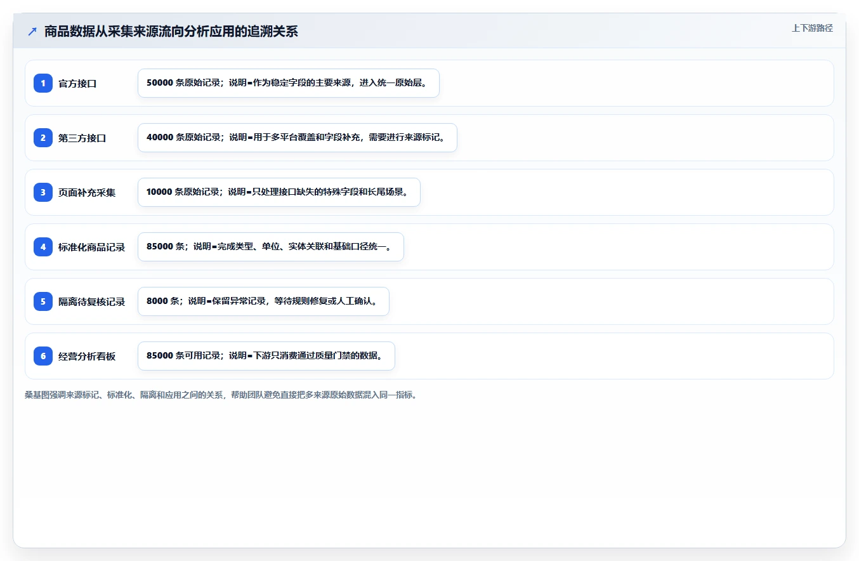Click the 隔离待复核记录 row label
This screenshot has width=859, height=561.
(92, 302)
